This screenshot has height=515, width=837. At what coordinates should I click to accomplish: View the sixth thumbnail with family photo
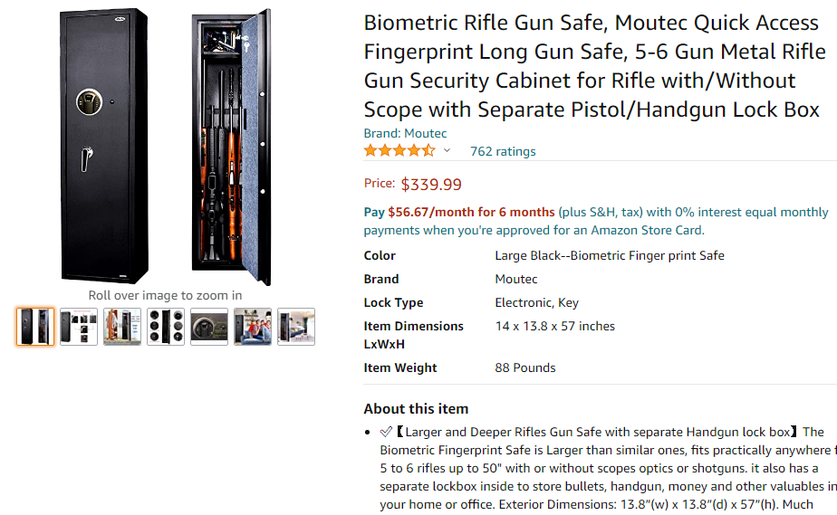(x=253, y=327)
